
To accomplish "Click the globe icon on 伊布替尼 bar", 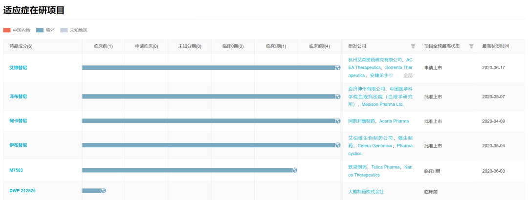I will (338, 145).
